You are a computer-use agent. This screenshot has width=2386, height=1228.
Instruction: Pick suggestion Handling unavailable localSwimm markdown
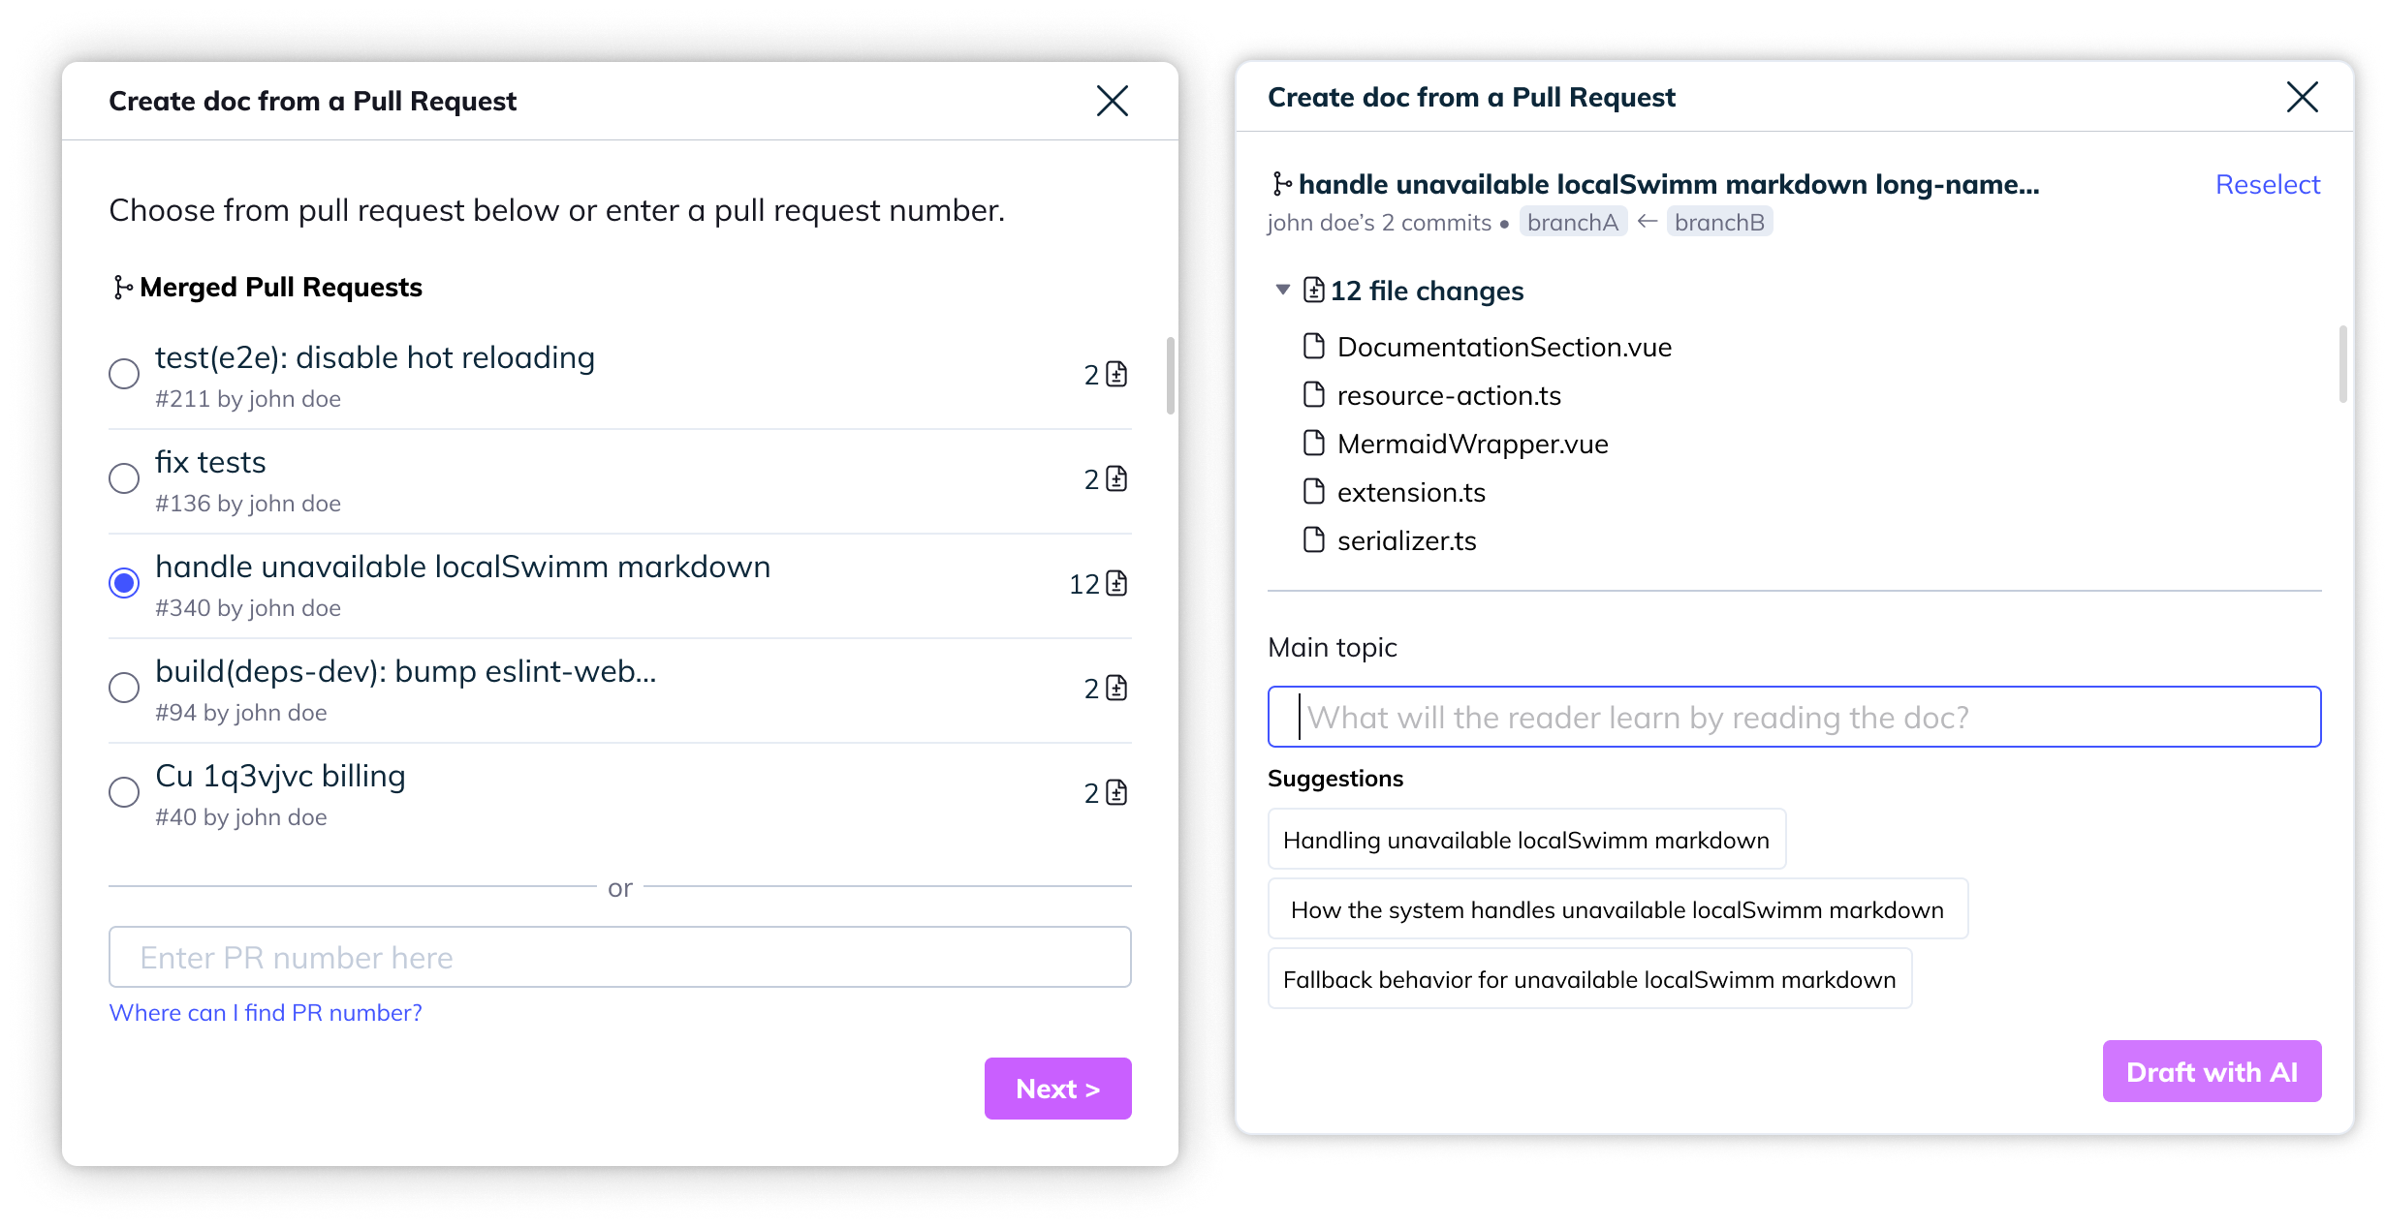(1525, 840)
